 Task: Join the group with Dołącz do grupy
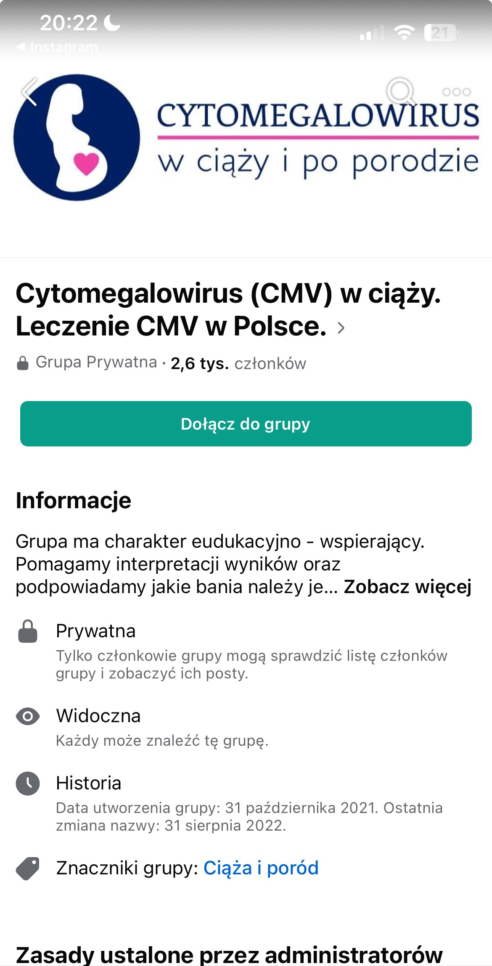(246, 424)
